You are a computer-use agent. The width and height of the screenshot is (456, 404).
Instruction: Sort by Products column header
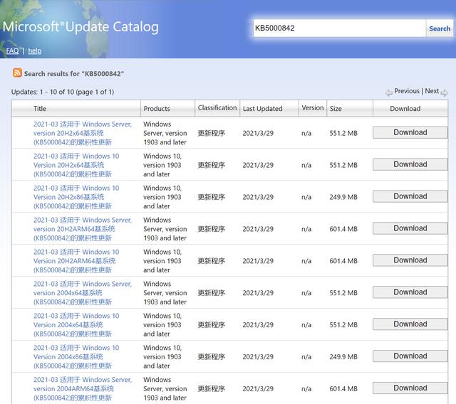(x=157, y=109)
